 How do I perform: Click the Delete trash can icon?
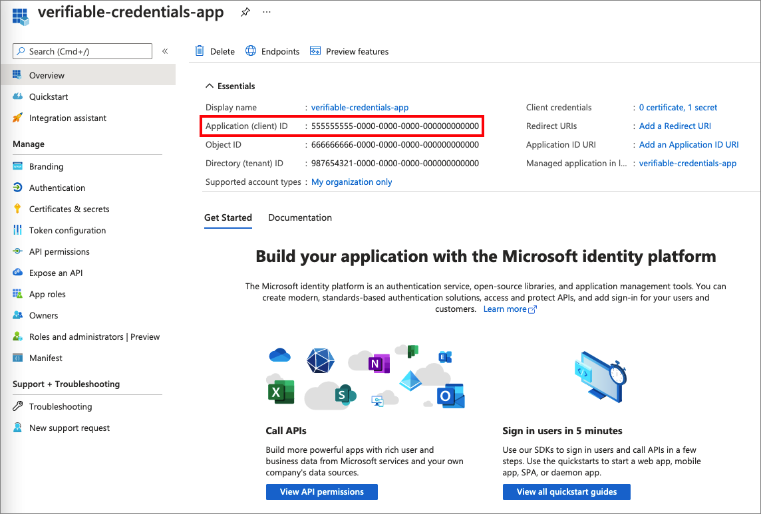200,51
